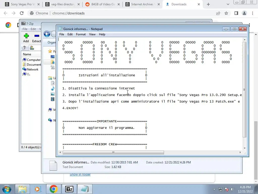Open Windows Media Player taskbar icon

point(38,189)
